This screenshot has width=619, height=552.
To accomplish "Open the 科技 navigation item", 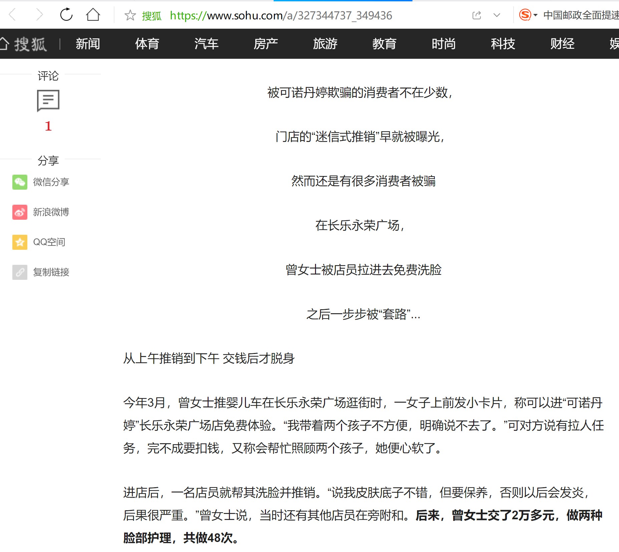I will pos(503,44).
